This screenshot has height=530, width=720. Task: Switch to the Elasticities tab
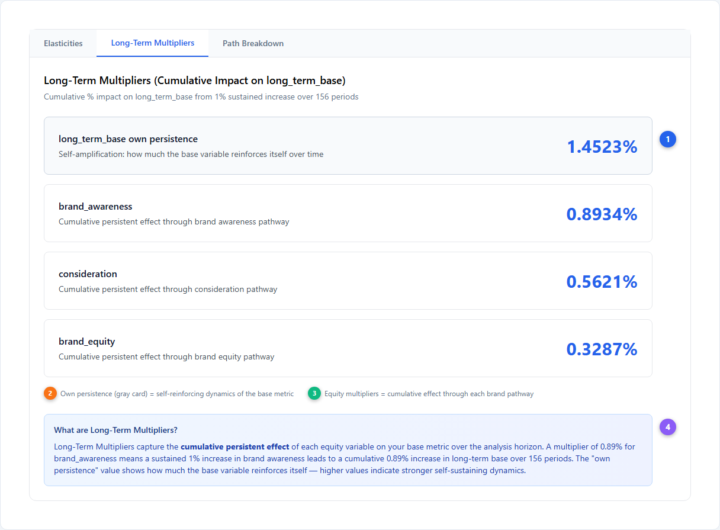(63, 43)
